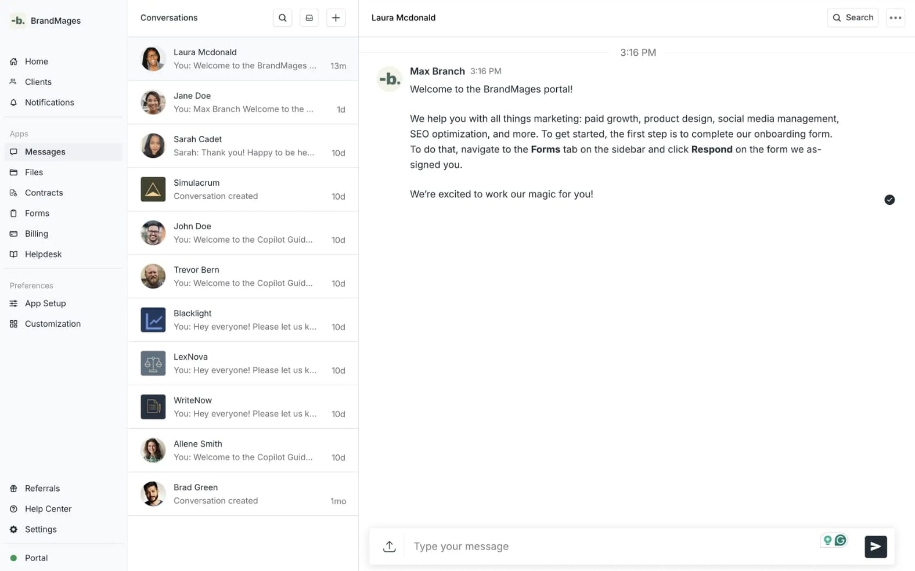Open the Settings gear icon
Screen dimensions: 915x571
click(x=13, y=529)
